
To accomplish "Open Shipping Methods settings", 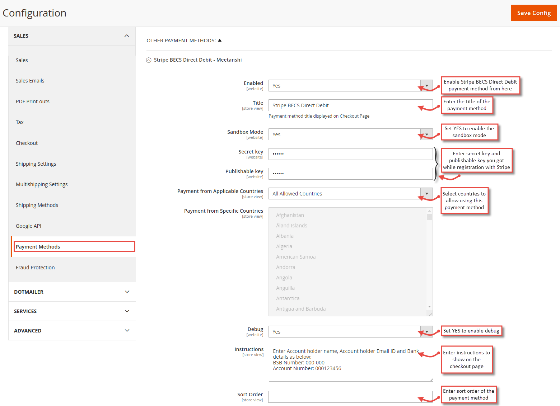I will (37, 205).
